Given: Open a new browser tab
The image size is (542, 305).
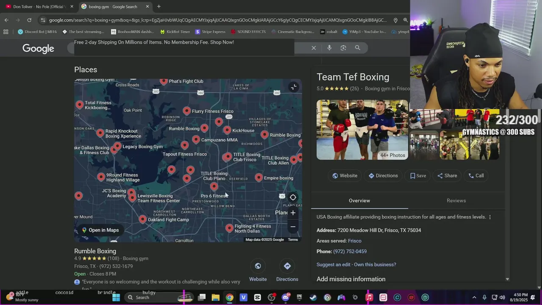Looking at the screenshot, I should click(159, 6).
